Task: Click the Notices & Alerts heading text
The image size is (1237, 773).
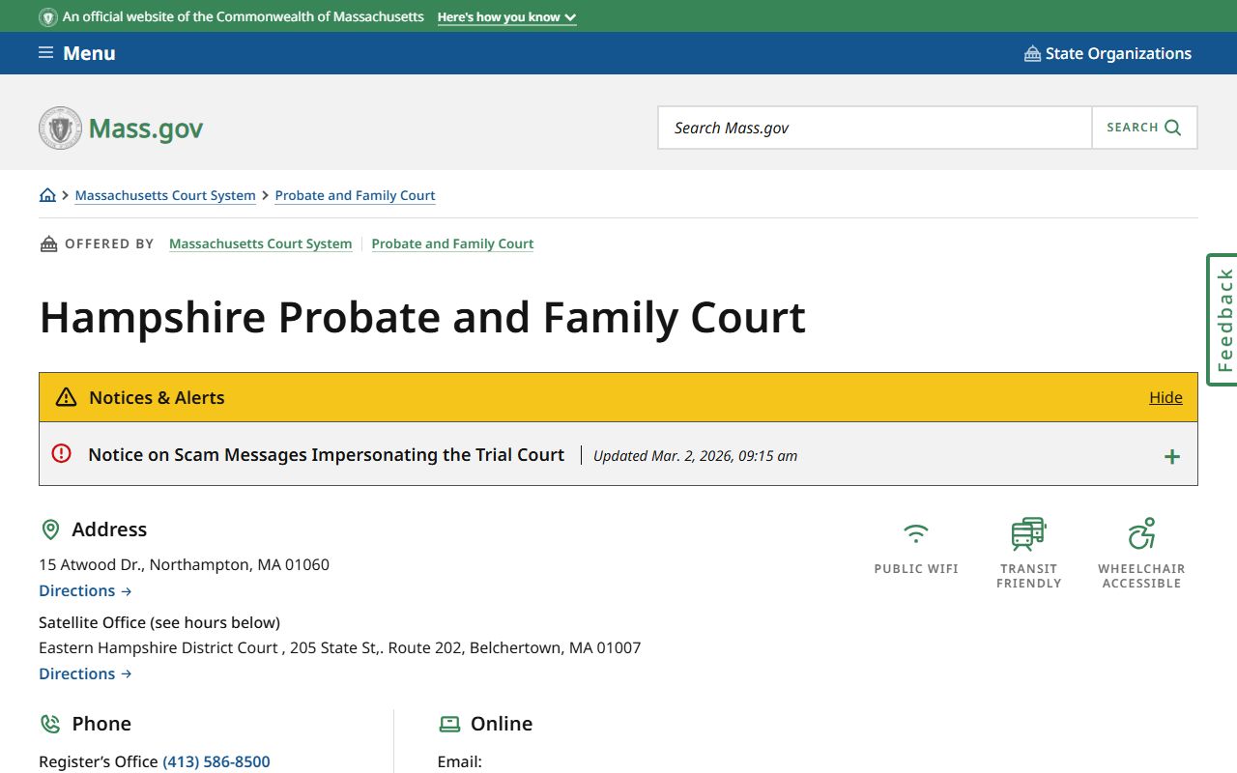Action: click(157, 397)
